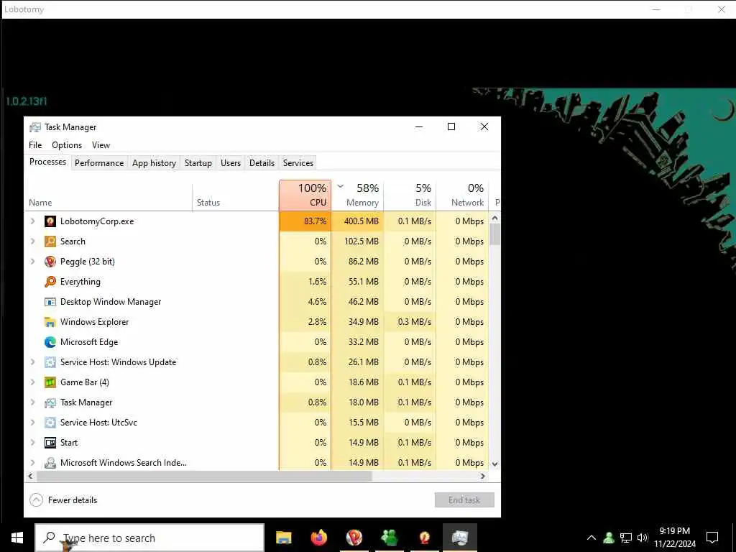Click the Everything process magnifier icon
Viewport: 736px width, 552px height.
click(x=50, y=282)
